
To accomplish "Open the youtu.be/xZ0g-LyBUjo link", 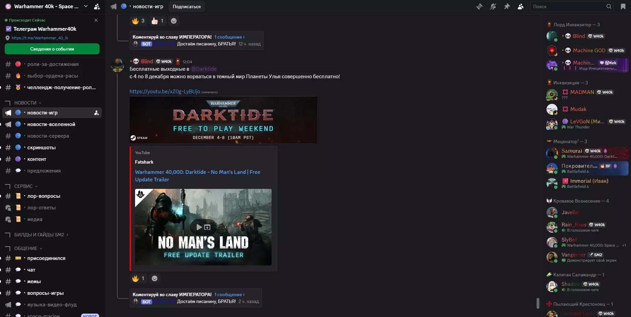I will pyautogui.click(x=165, y=91).
